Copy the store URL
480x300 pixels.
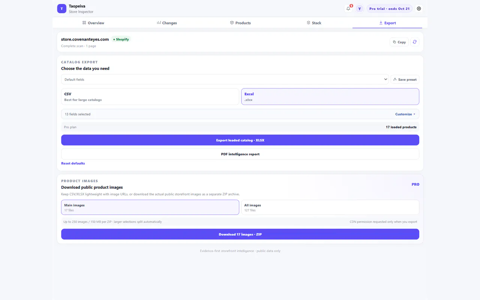pyautogui.click(x=399, y=42)
